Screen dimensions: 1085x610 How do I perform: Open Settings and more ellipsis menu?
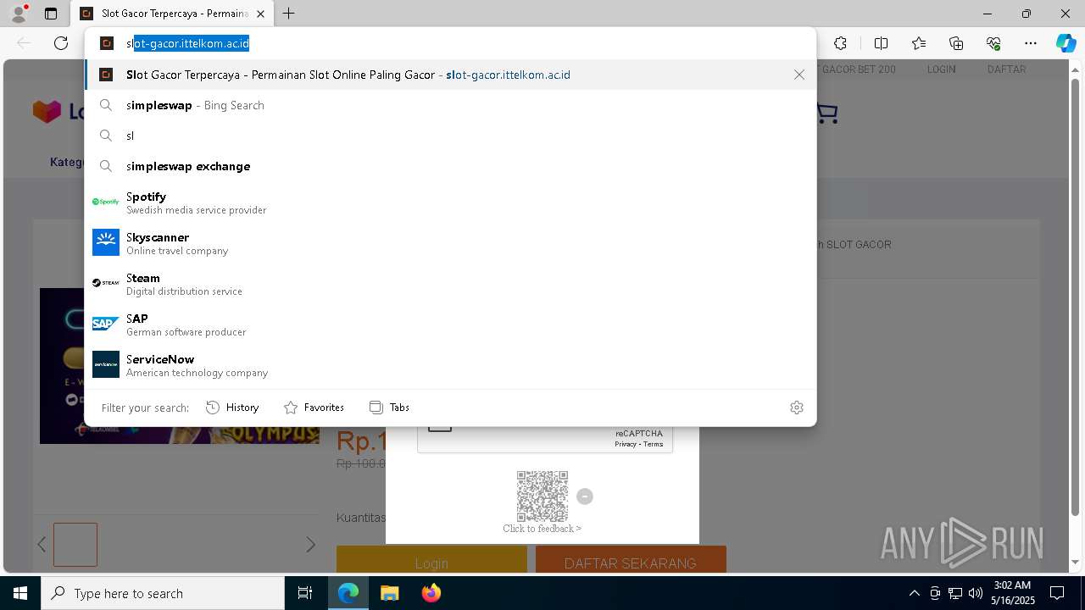tap(1031, 43)
